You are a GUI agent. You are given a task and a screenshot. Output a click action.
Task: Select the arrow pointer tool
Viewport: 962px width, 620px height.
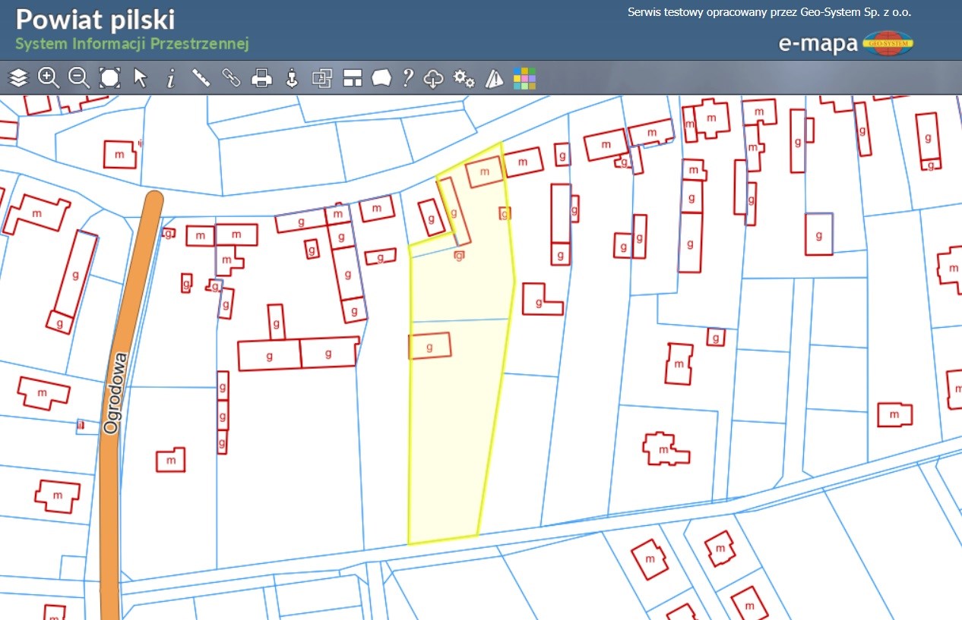[141, 77]
